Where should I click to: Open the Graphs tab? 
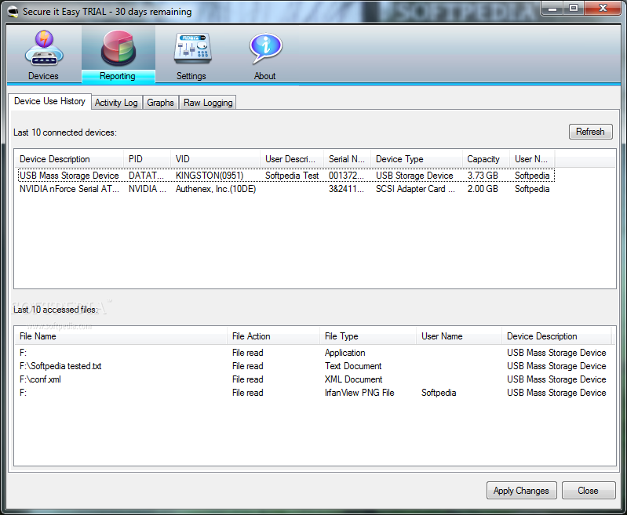click(x=160, y=103)
